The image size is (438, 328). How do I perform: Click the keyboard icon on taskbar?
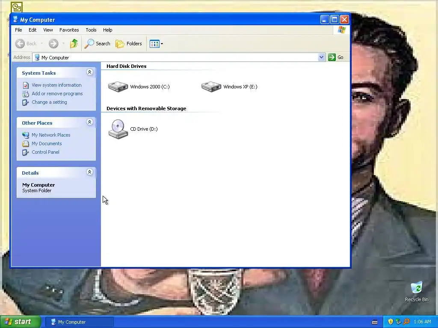coord(375,322)
